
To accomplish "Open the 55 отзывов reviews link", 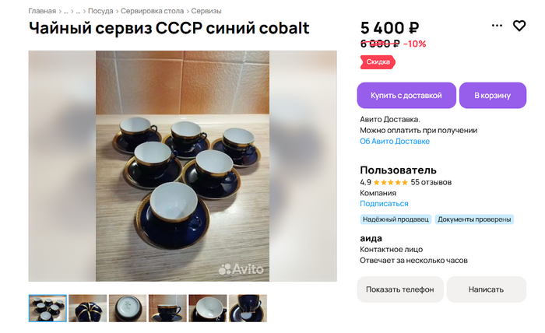I will (431, 182).
